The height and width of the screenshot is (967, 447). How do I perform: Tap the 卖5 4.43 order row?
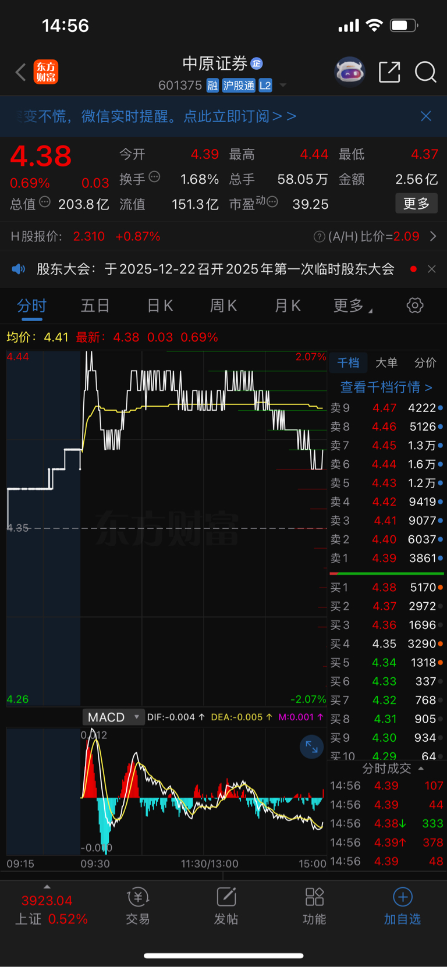click(386, 483)
